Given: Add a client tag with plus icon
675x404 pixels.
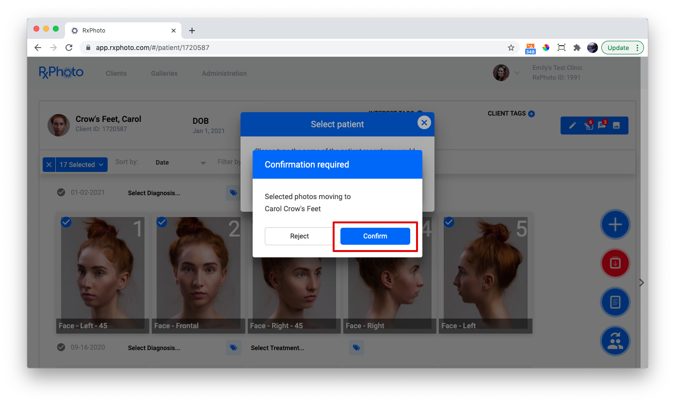Looking at the screenshot, I should pos(531,114).
